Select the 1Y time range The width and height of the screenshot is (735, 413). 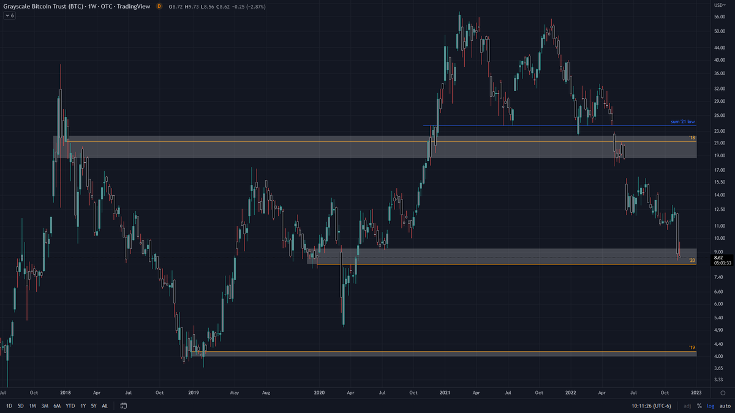(x=83, y=406)
